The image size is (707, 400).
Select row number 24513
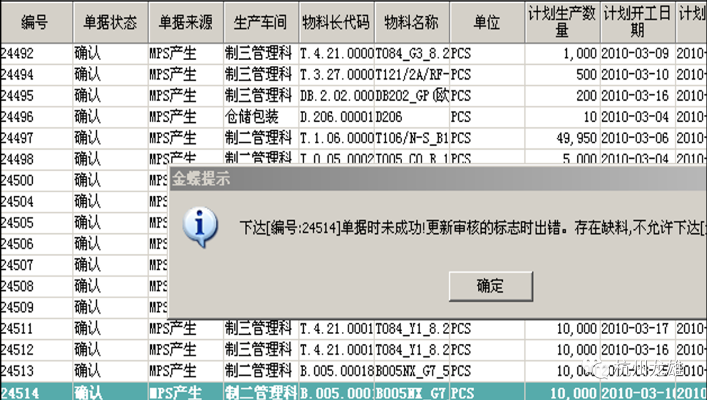(16, 371)
